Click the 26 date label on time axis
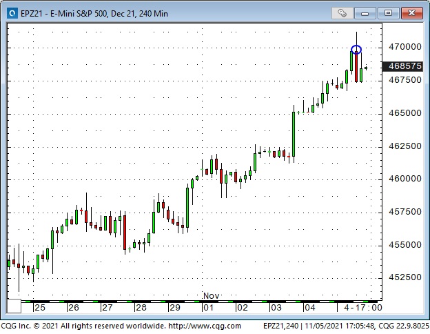Image resolution: width=430 pixels, height=334 pixels. click(x=74, y=308)
